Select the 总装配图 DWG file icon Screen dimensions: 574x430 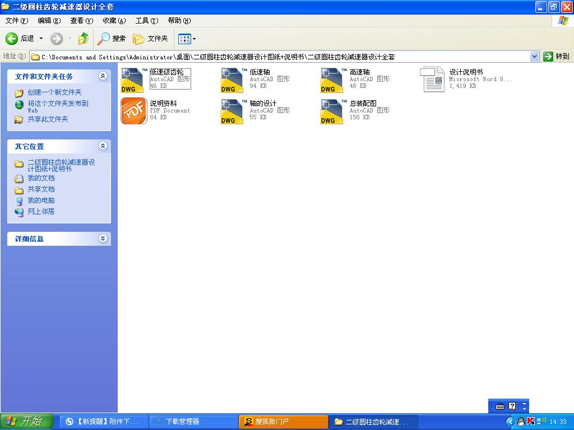[332, 111]
